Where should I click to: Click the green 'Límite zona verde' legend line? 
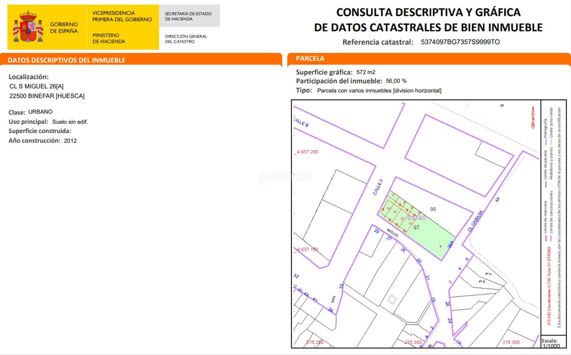551,142
